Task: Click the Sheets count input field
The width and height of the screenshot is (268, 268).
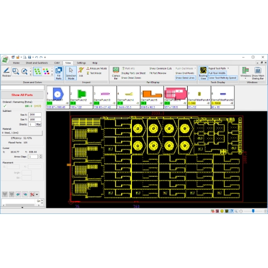Action: (x=32, y=124)
